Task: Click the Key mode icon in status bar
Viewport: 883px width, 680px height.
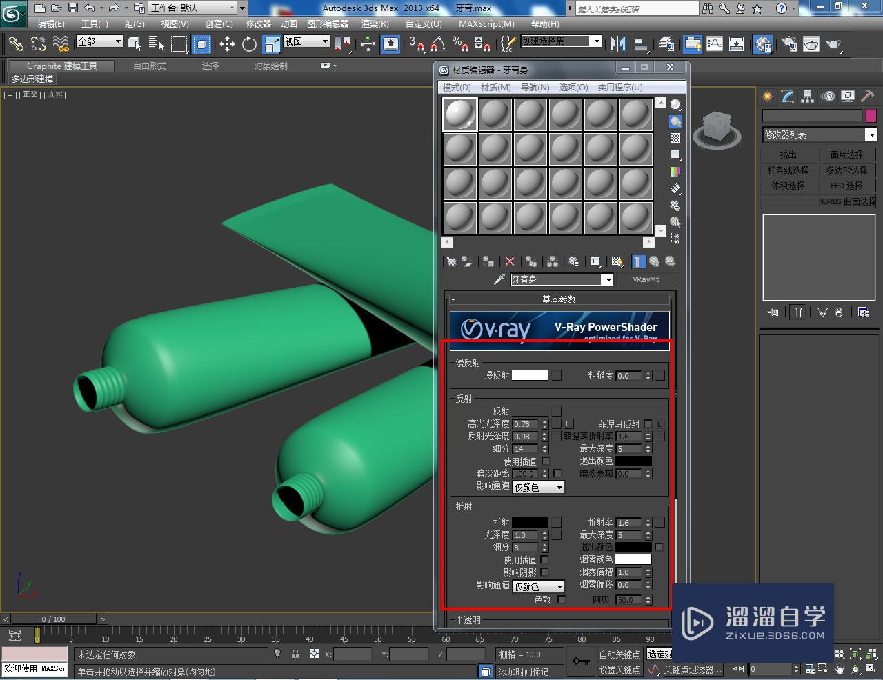Action: pos(582,661)
